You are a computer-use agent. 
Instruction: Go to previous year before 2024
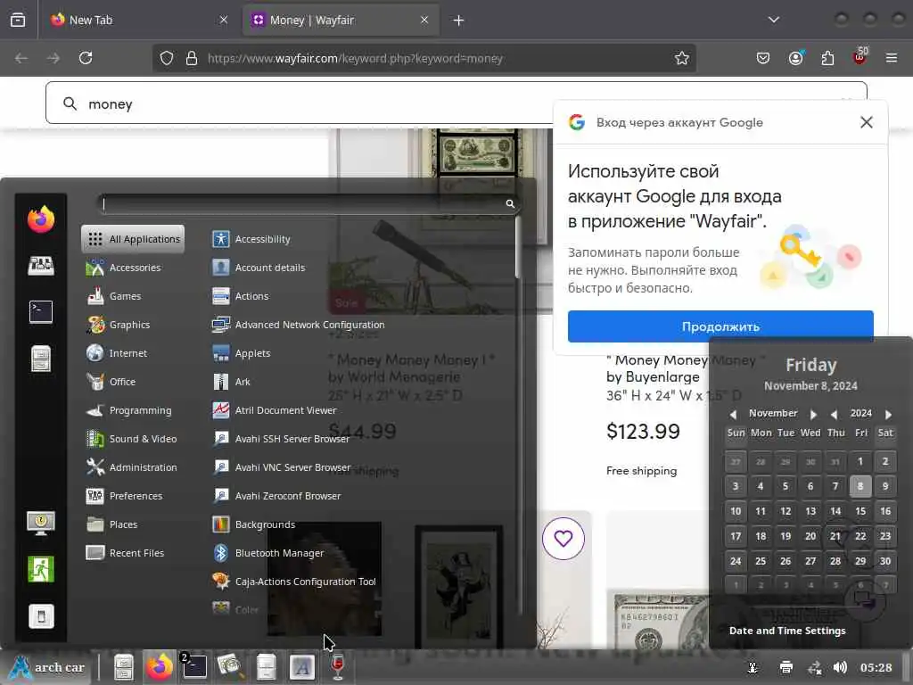point(834,414)
